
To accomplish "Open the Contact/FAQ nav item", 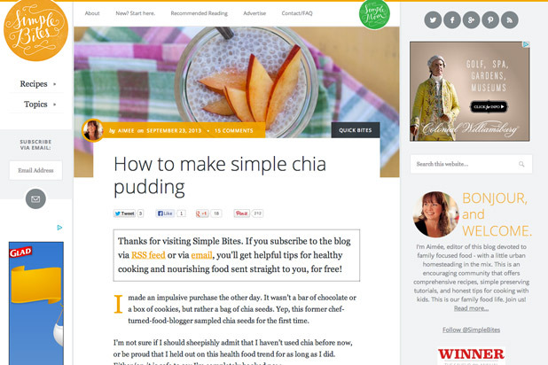I will click(297, 13).
